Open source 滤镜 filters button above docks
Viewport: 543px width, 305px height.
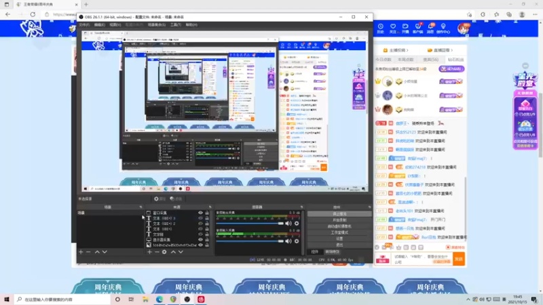click(176, 199)
